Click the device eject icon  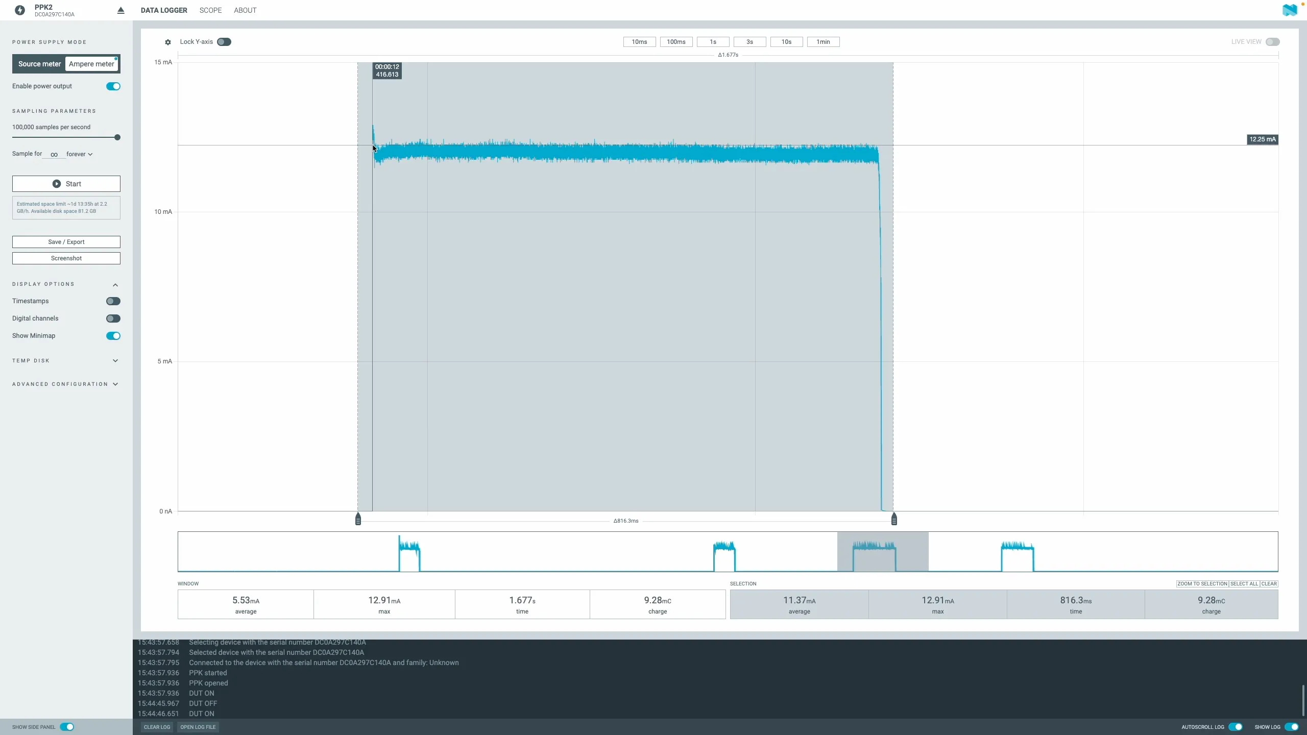[x=121, y=10]
